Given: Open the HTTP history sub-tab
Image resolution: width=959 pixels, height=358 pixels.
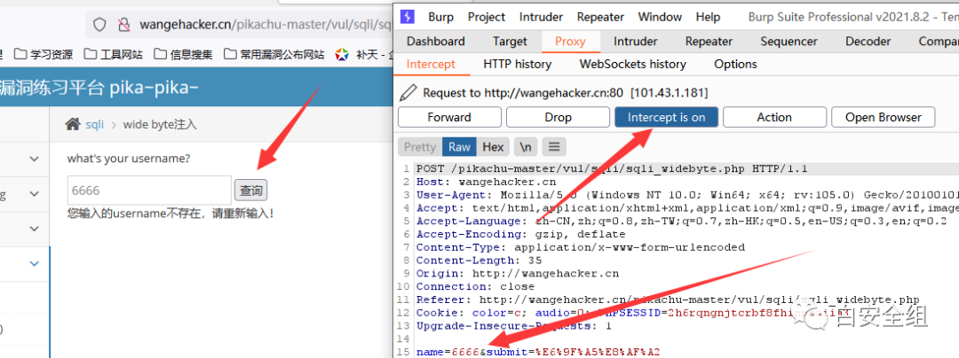Looking at the screenshot, I should point(517,64).
